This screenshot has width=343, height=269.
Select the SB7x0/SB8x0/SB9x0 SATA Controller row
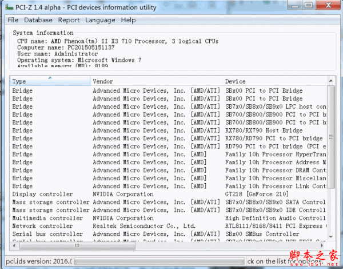coord(169,202)
